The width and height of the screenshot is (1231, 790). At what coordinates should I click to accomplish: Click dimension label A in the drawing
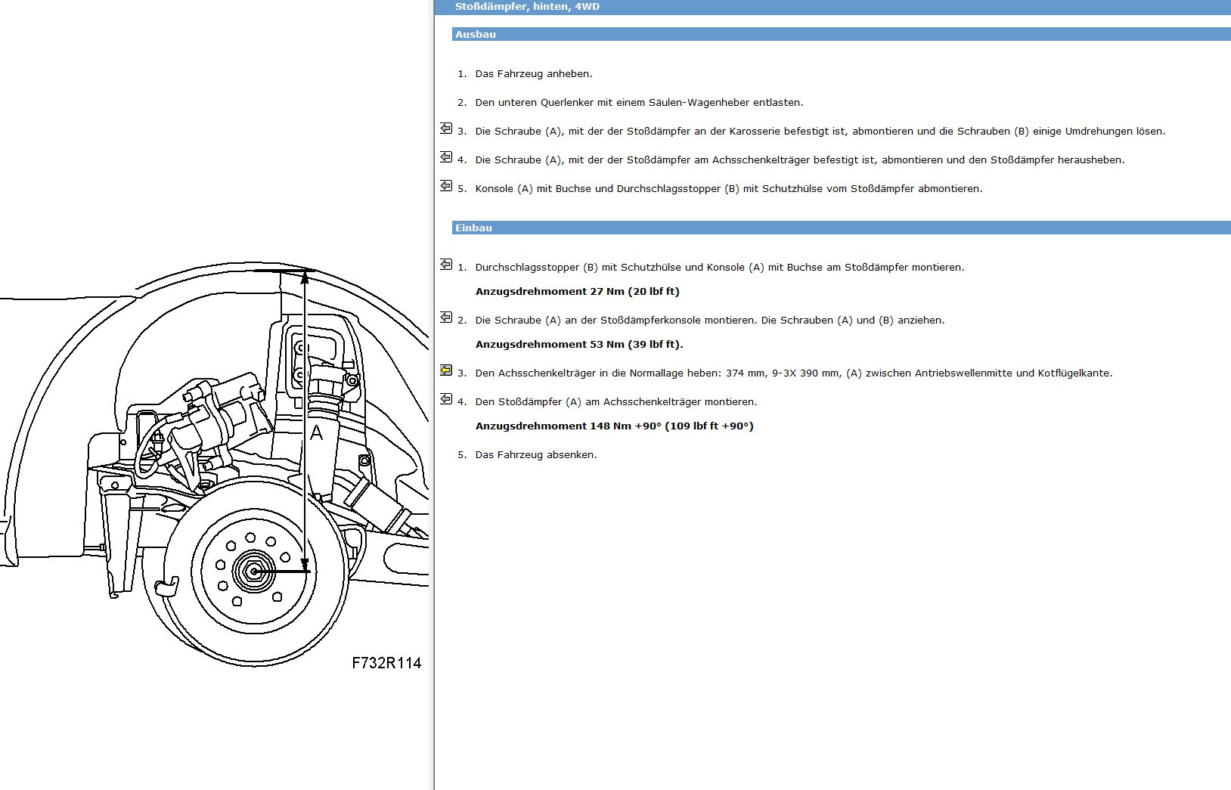(317, 432)
